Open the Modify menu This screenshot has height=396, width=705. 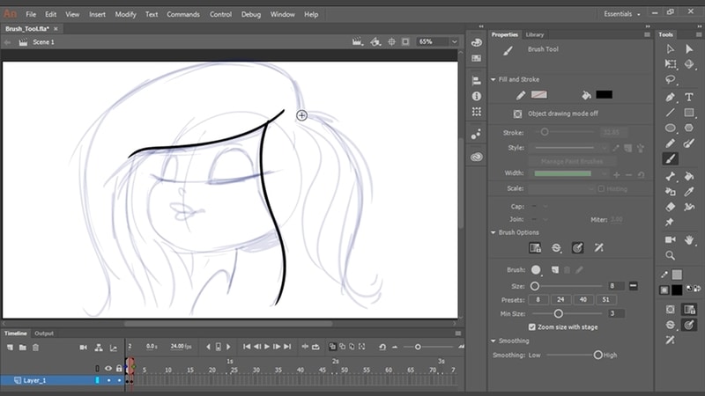tap(125, 15)
